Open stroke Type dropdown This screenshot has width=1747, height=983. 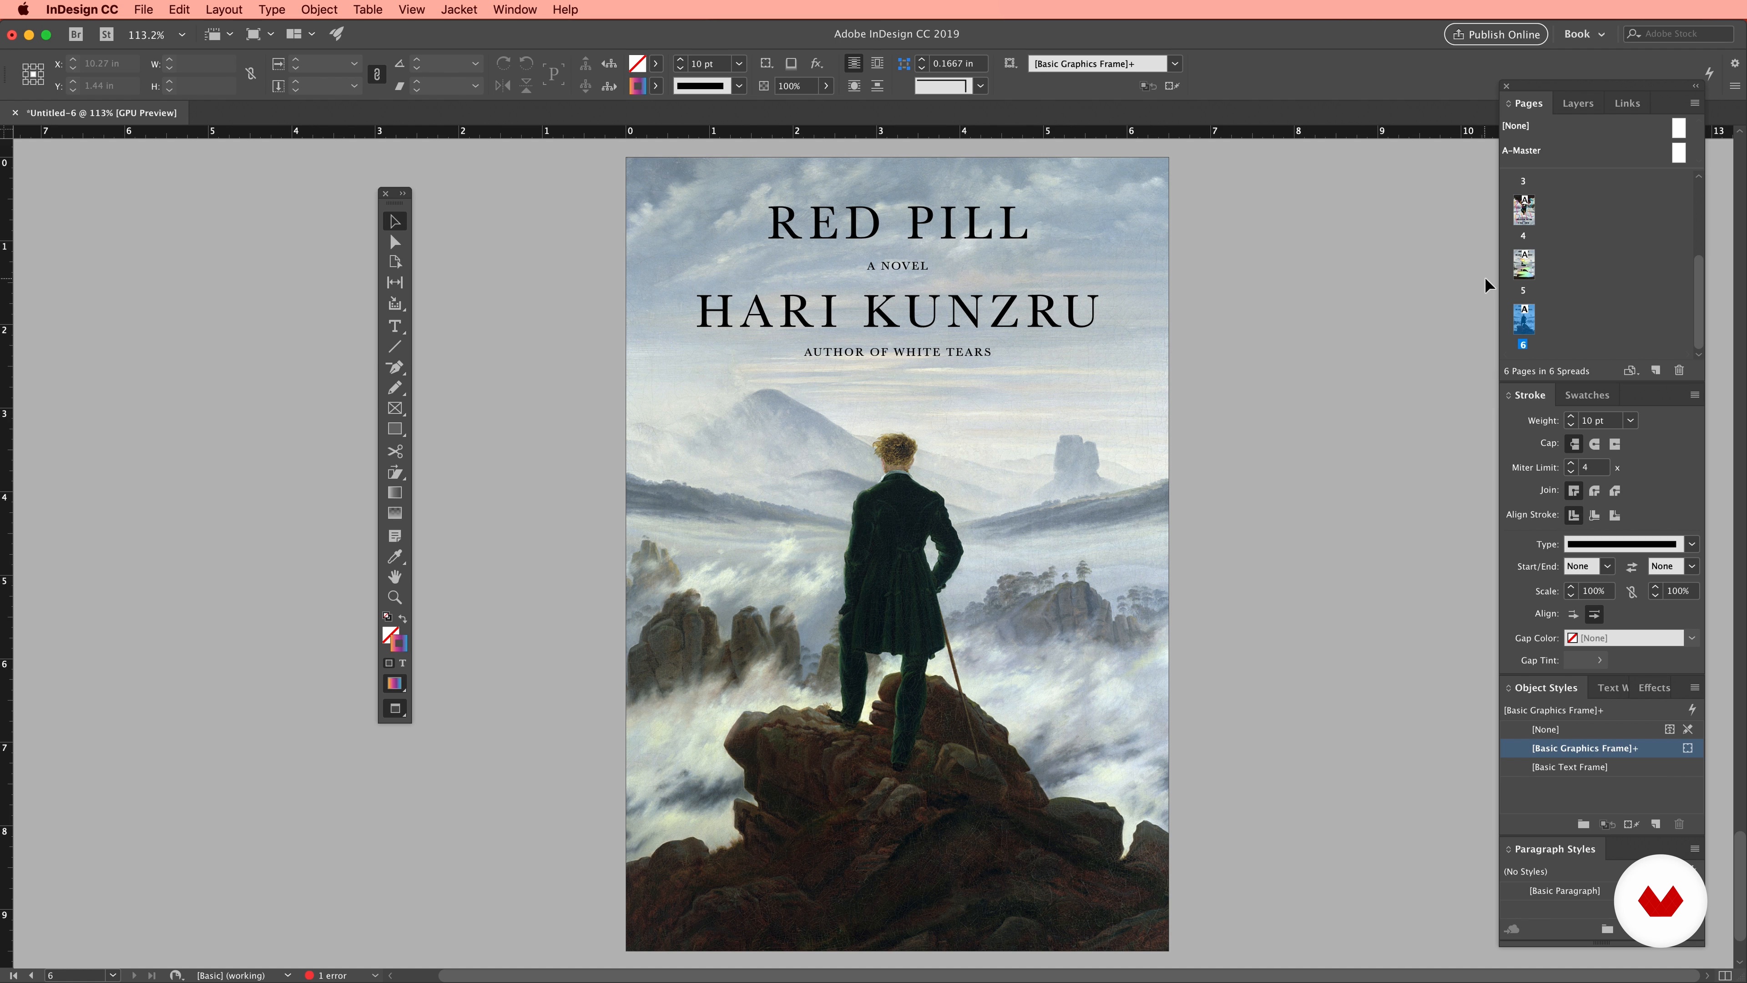(x=1692, y=544)
